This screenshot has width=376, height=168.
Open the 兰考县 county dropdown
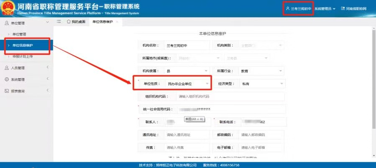point(247,58)
